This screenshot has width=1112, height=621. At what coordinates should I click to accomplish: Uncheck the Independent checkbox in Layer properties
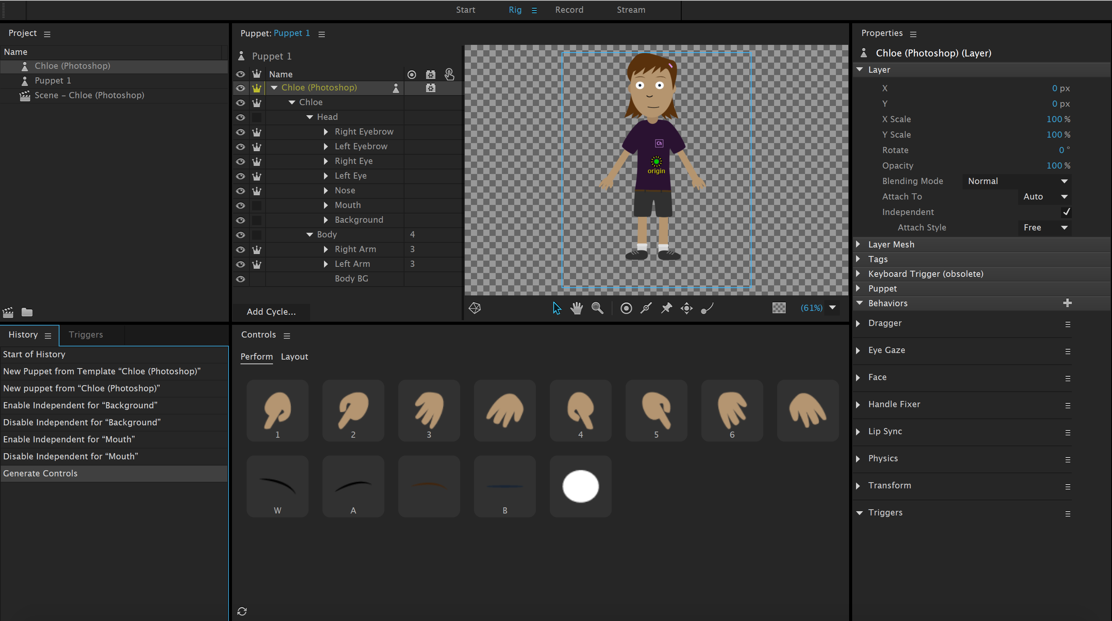coord(1067,212)
